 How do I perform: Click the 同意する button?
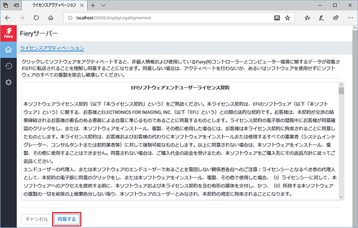click(66, 219)
